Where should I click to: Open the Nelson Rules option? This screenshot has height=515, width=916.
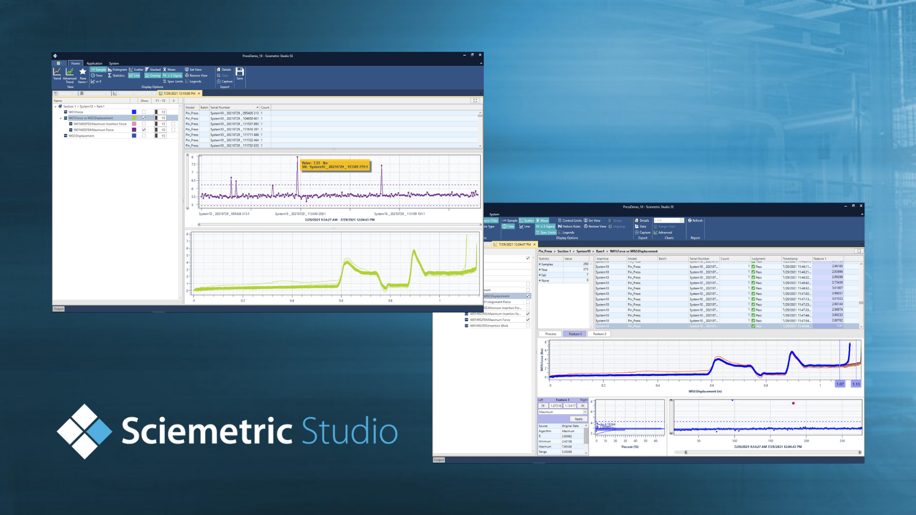(569, 227)
